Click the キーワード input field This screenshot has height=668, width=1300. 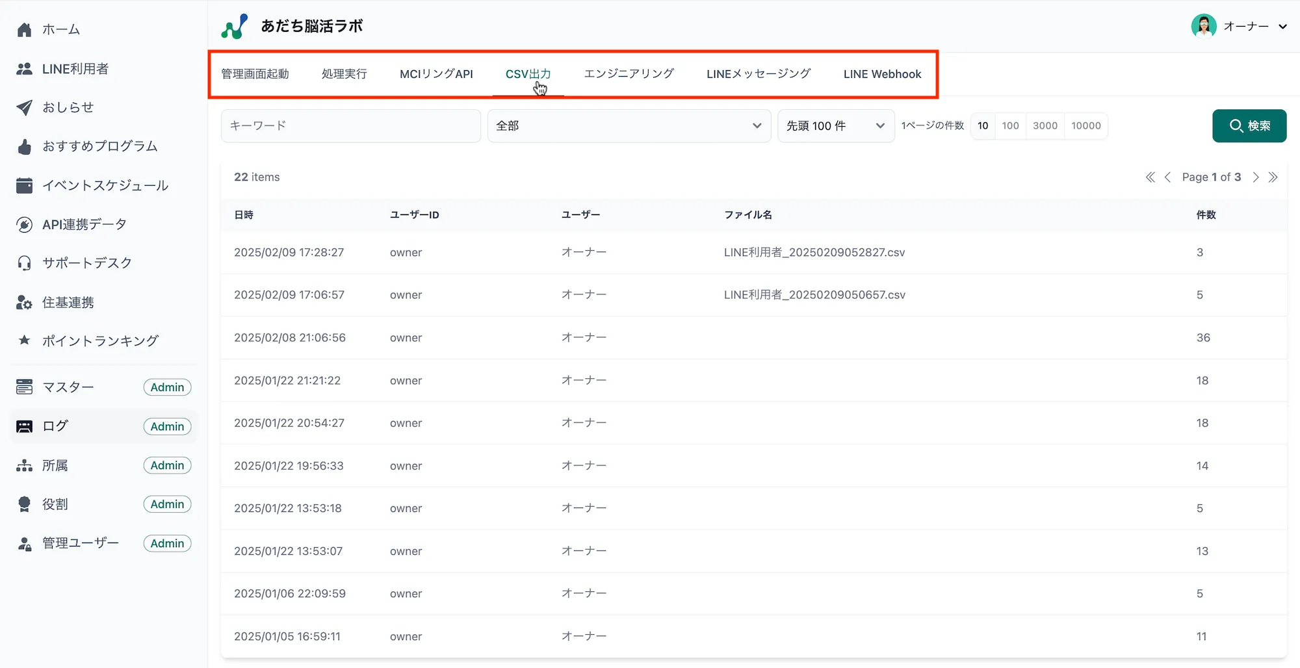click(350, 125)
